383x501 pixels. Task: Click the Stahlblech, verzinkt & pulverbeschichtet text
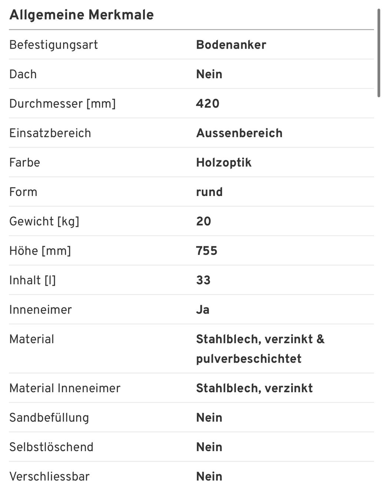[x=260, y=349]
